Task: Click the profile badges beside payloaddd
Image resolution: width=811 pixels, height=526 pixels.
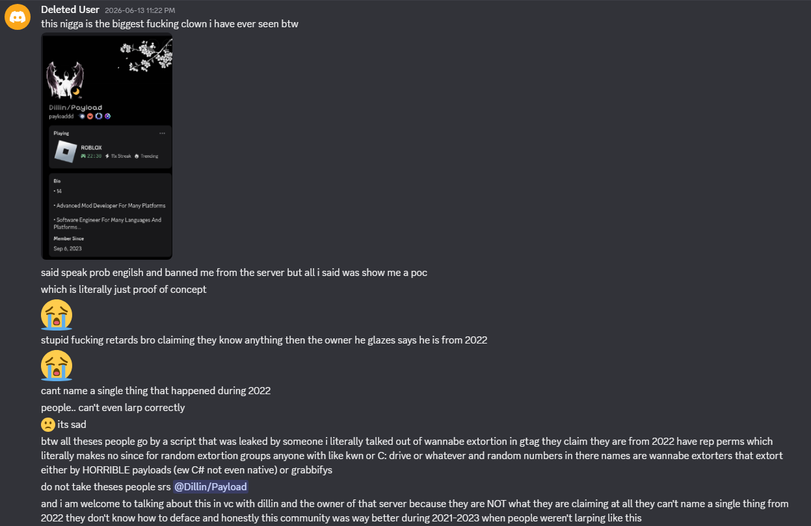Action: (x=94, y=116)
